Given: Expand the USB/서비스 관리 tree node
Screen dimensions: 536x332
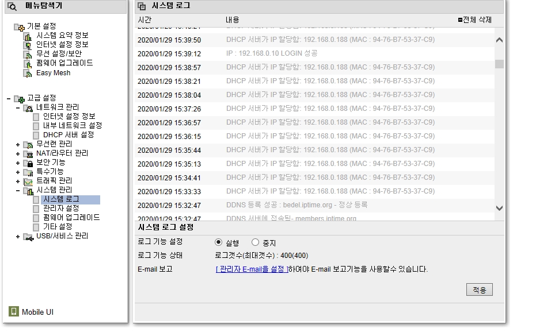Looking at the screenshot, I should pos(18,237).
